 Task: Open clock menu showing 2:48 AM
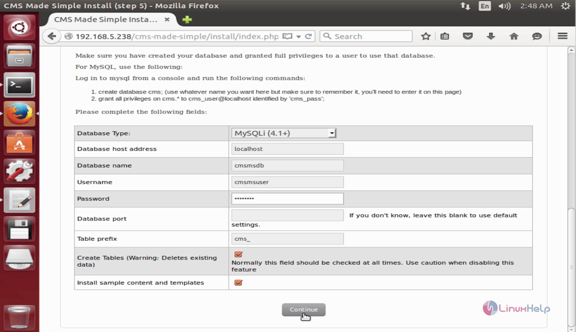coord(536,6)
